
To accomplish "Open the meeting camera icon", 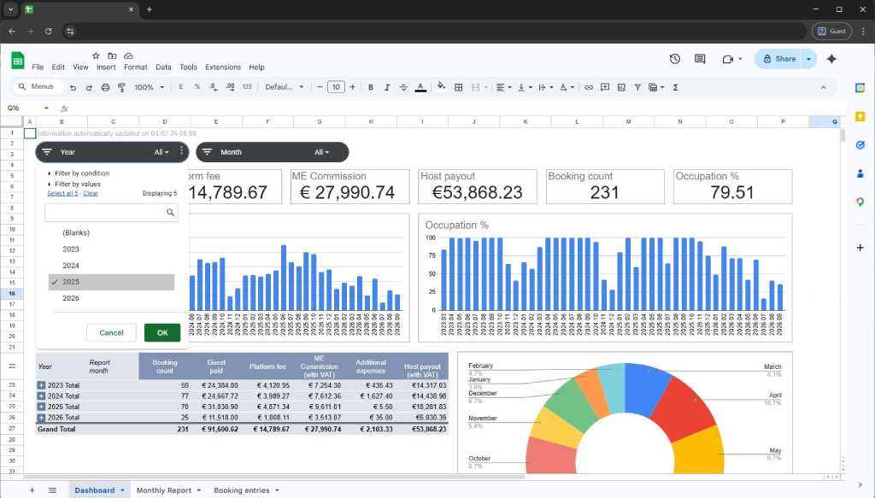I will point(728,59).
